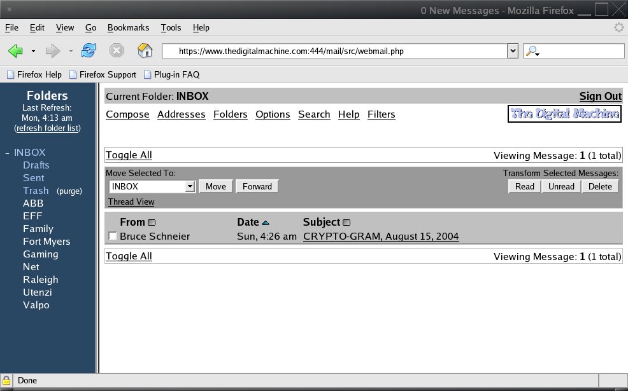The height and width of the screenshot is (391, 628).
Task: Click inside the browser search field
Action: pos(581,51)
